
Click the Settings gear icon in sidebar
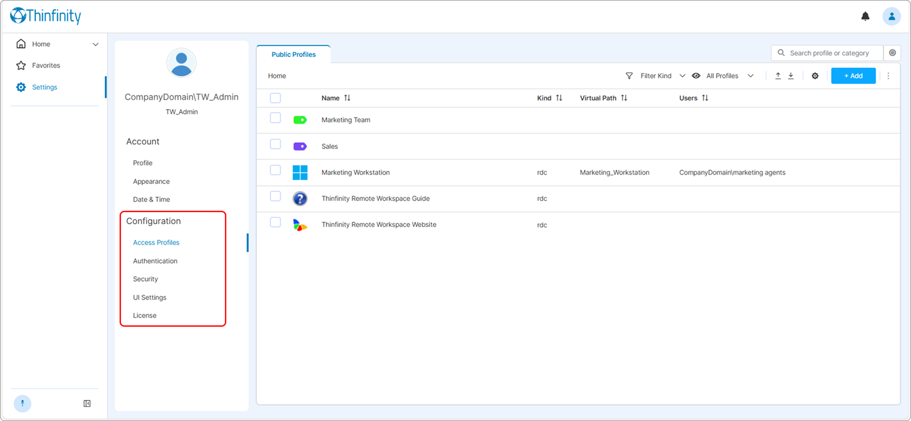(x=21, y=87)
